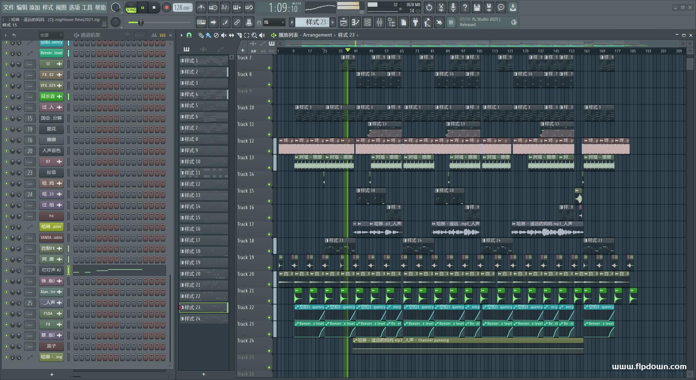Viewport: 696px width, 380px height.
Task: Open the playlist view toolbar icon
Action: pyautogui.click(x=343, y=22)
